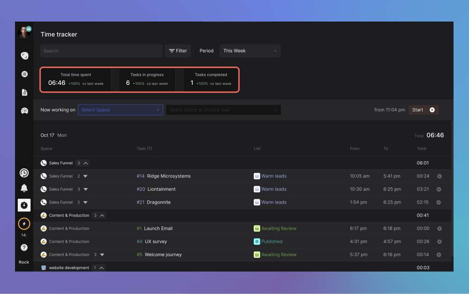Image resolution: width=469 pixels, height=294 pixels.
Task: Open the user profile avatar
Action: [x=24, y=32]
